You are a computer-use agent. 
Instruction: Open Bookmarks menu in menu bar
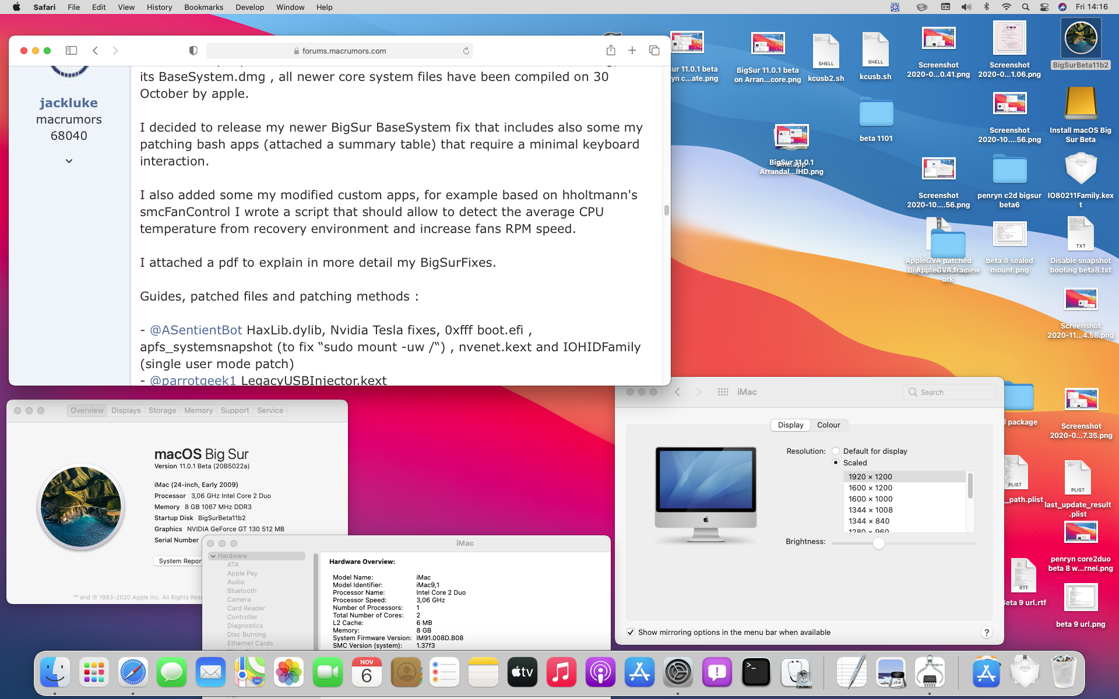[x=203, y=7]
